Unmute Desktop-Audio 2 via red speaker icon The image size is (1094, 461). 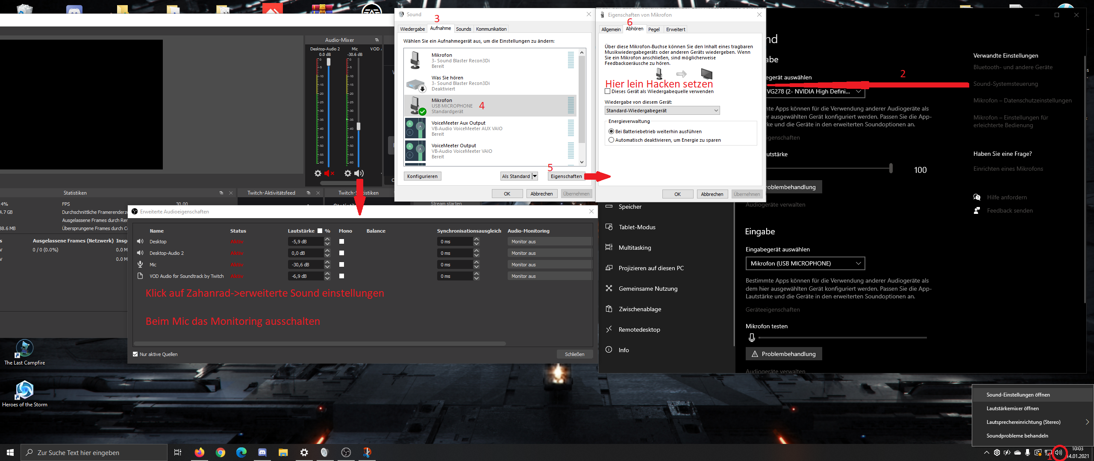[329, 173]
